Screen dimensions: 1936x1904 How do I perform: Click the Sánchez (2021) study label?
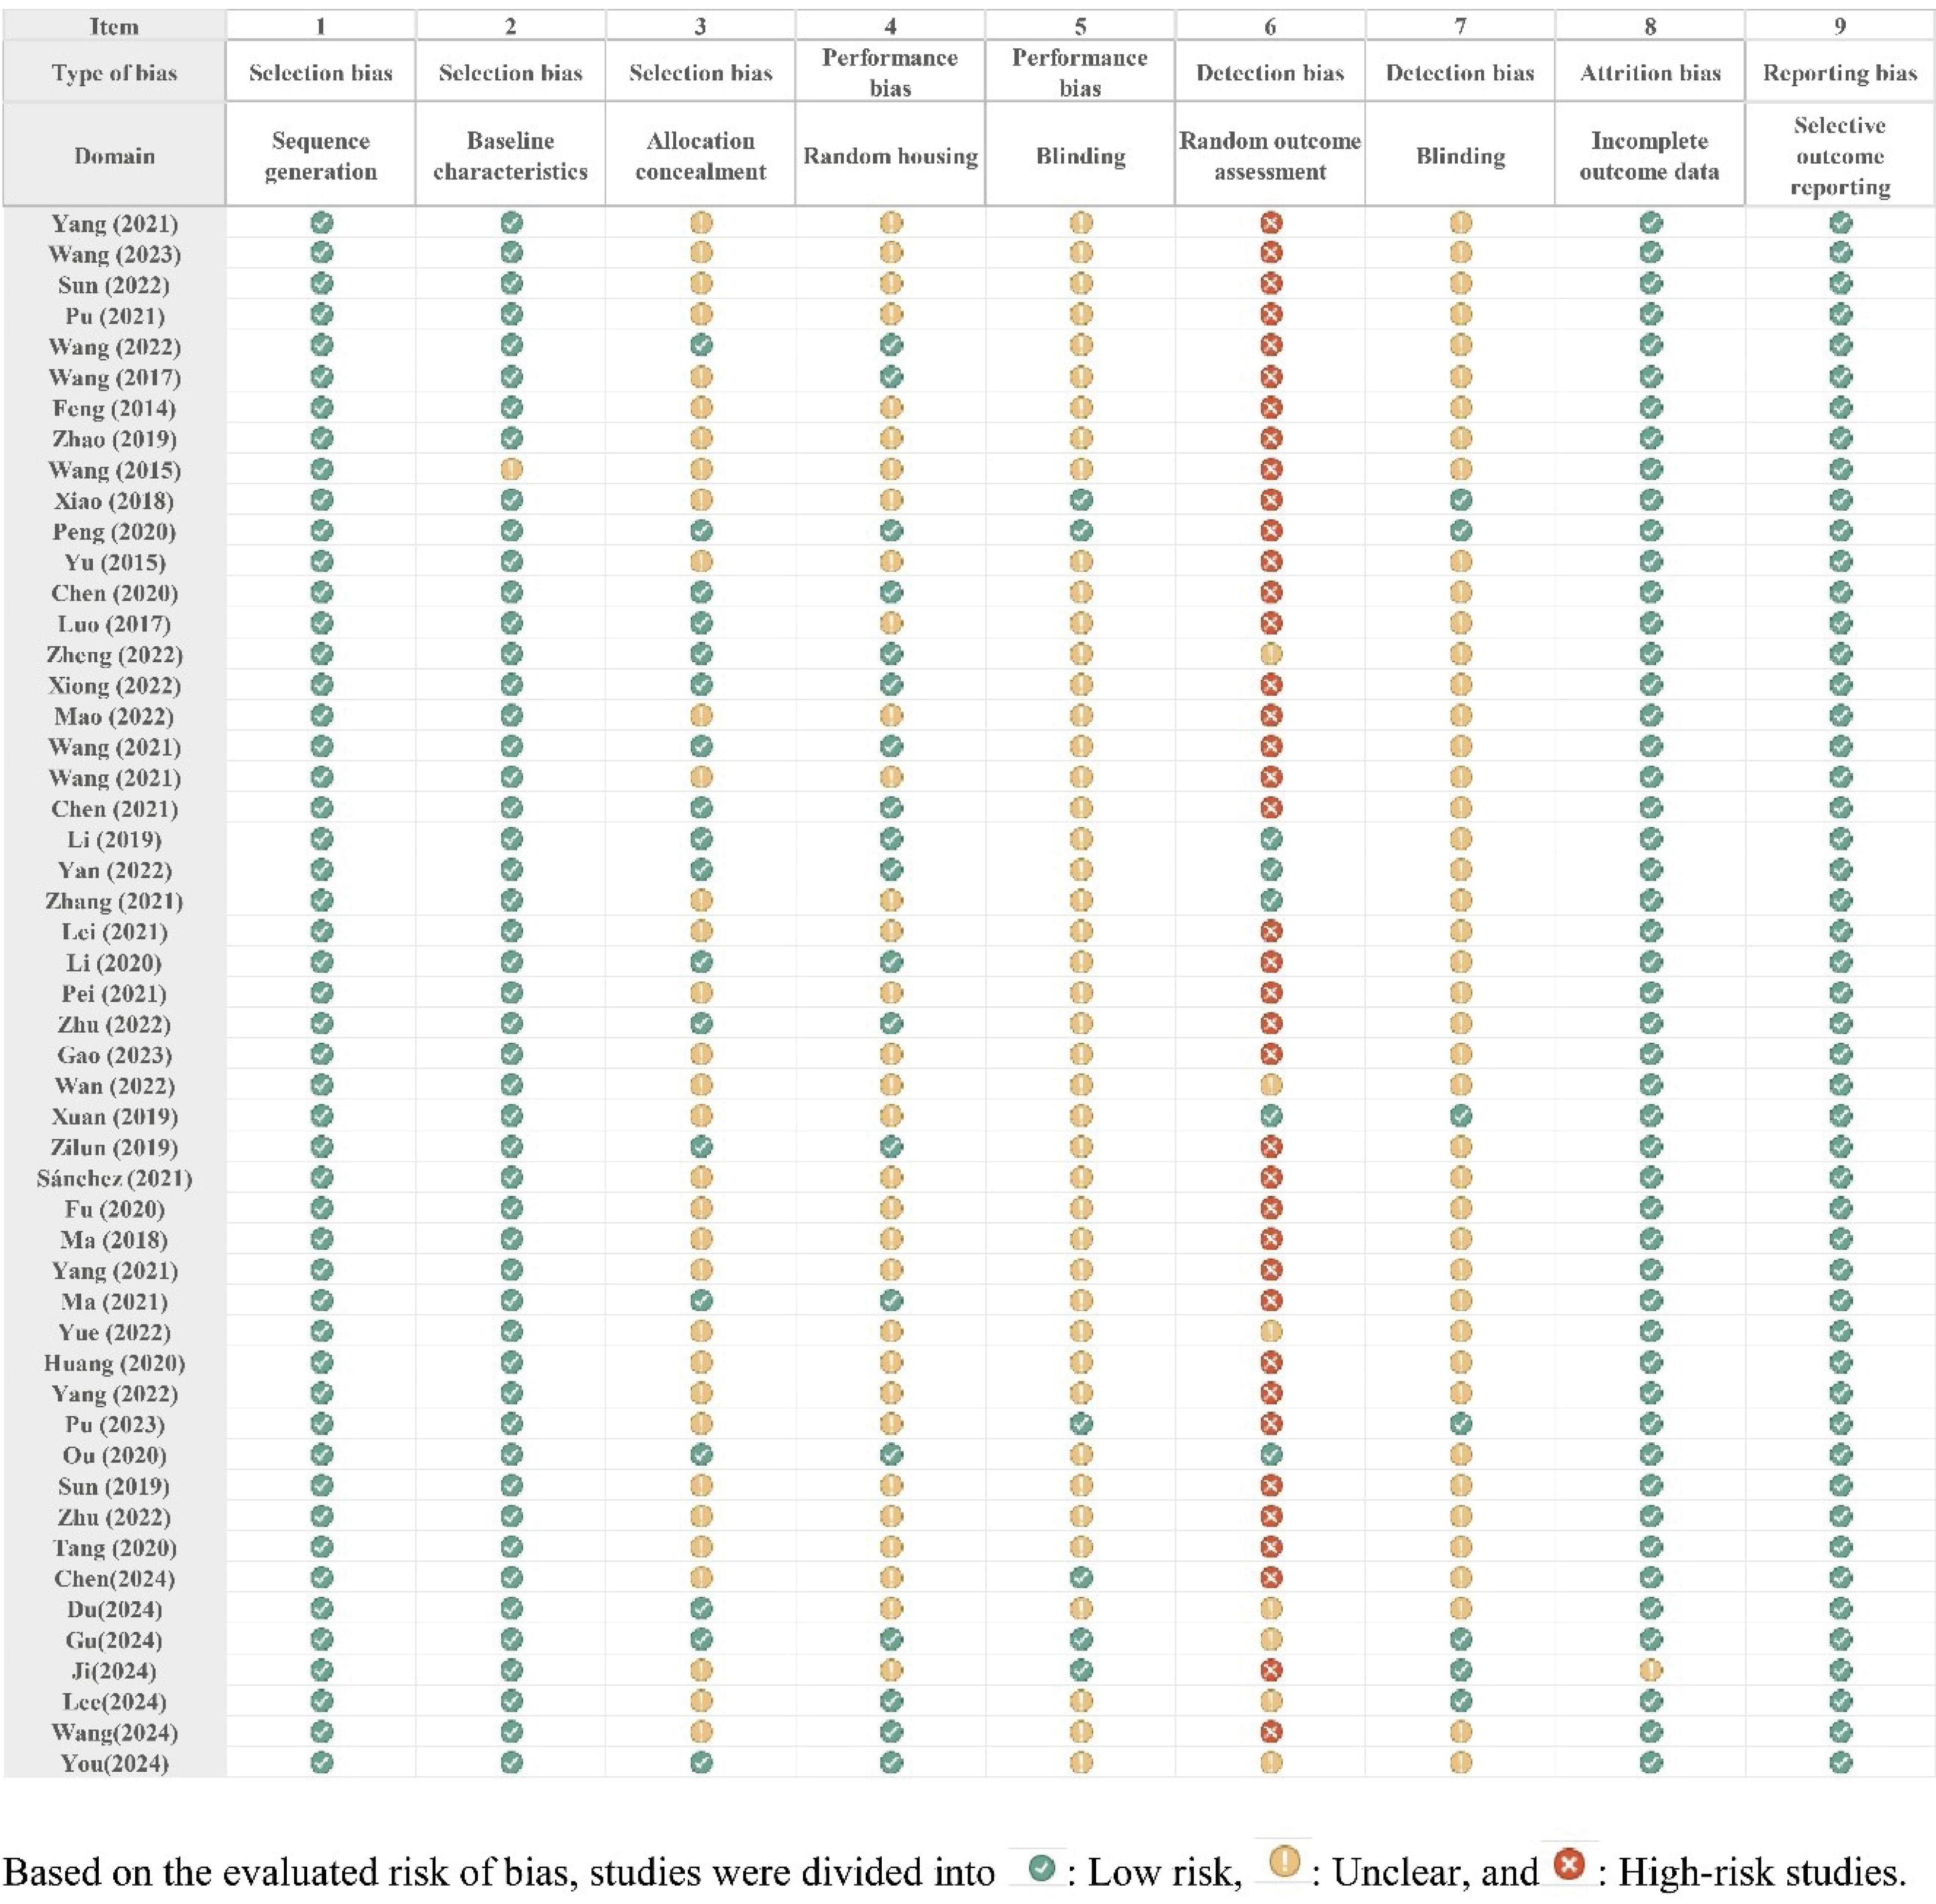[x=114, y=1178]
